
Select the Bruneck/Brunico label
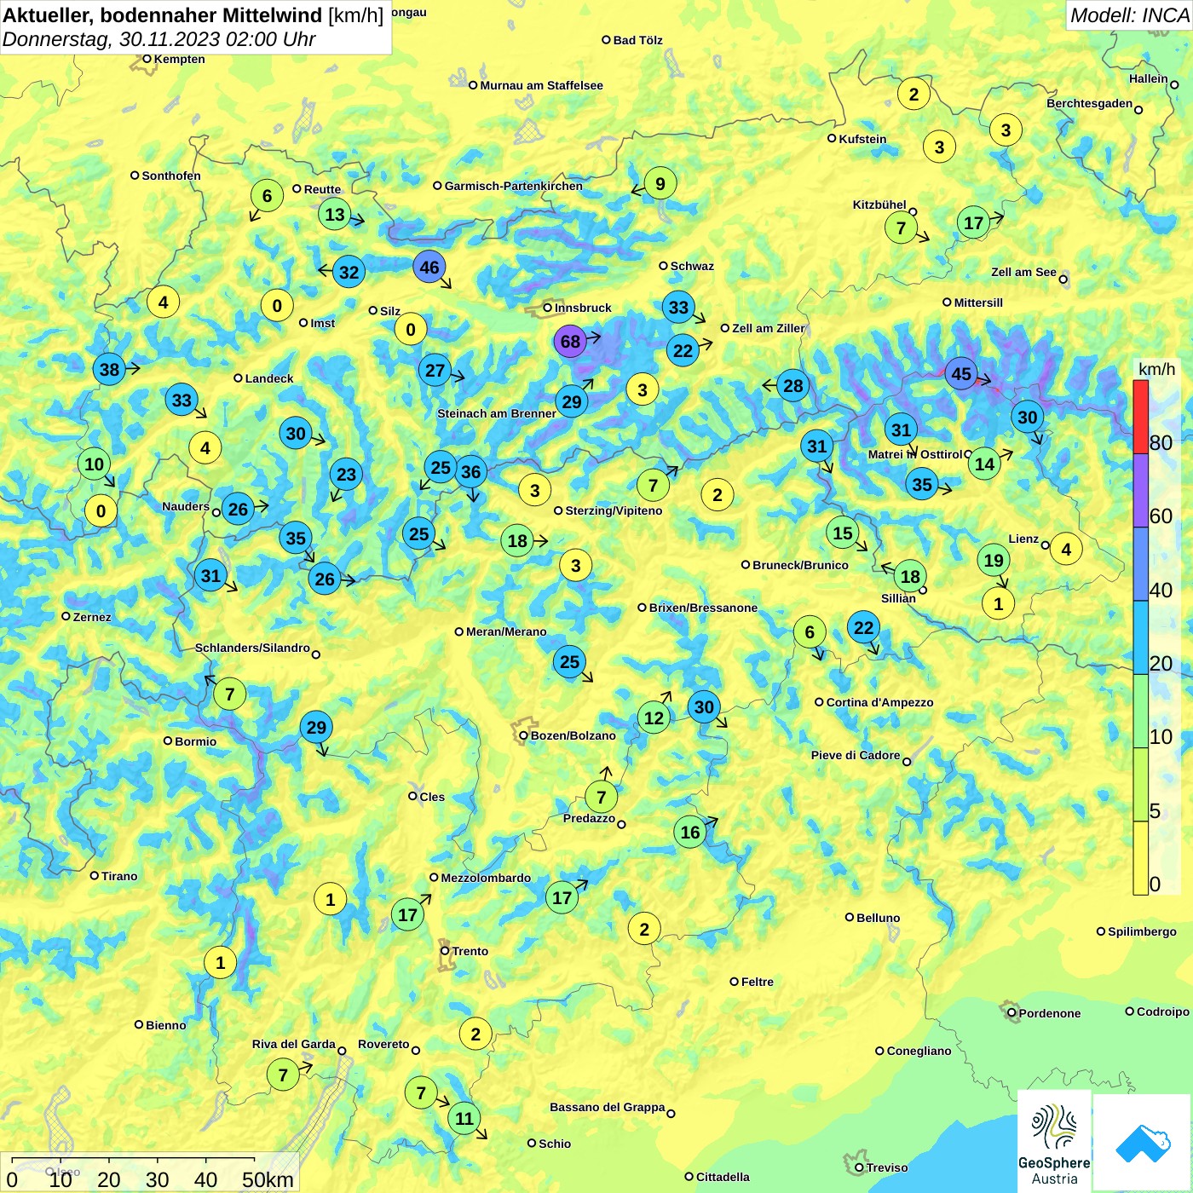click(800, 565)
